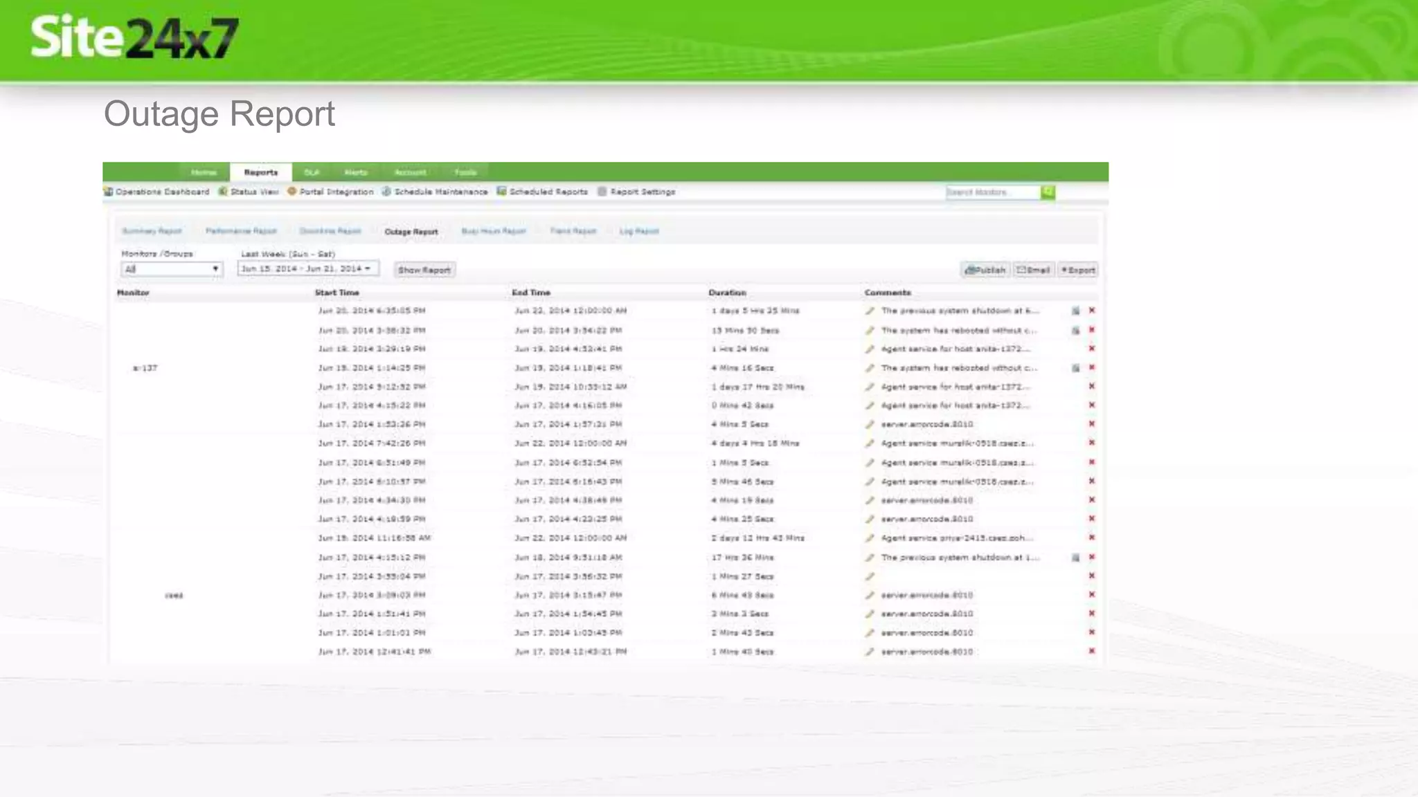Open the Export options button
The width and height of the screenshot is (1418, 797).
click(1078, 270)
